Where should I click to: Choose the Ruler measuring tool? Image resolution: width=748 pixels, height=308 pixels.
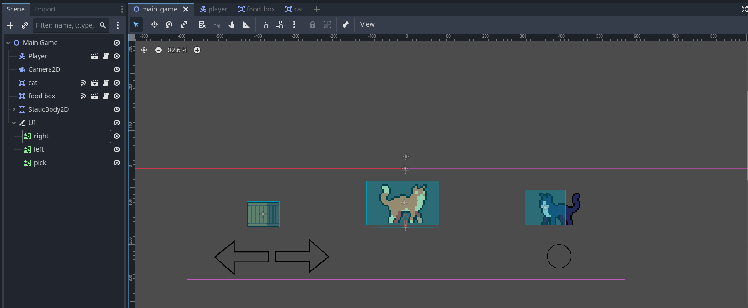(246, 25)
